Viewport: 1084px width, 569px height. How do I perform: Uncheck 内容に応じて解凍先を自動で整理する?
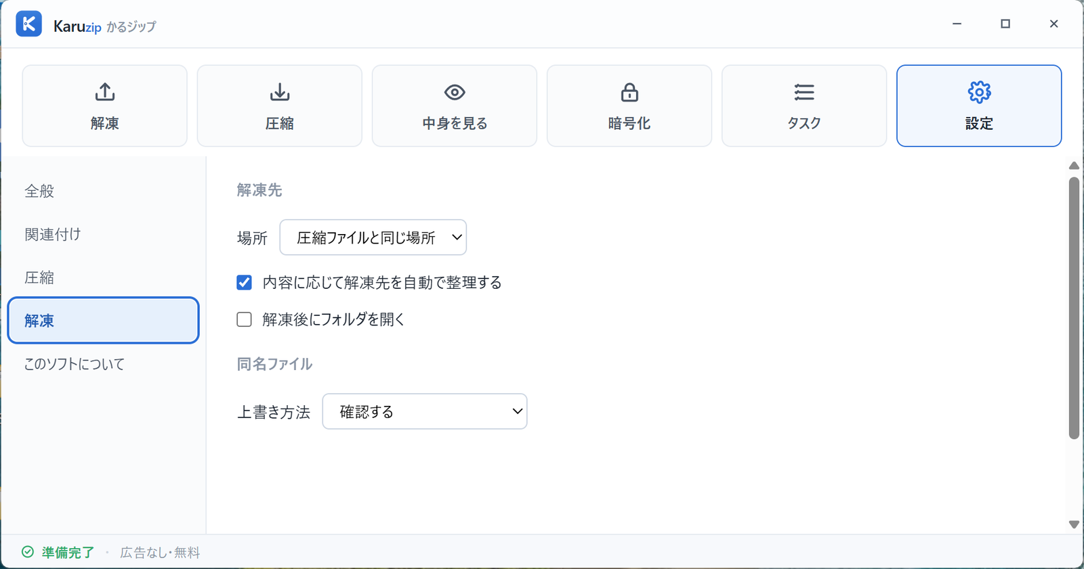(x=244, y=282)
